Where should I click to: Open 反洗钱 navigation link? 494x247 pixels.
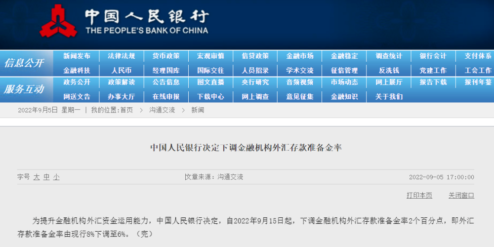click(389, 70)
